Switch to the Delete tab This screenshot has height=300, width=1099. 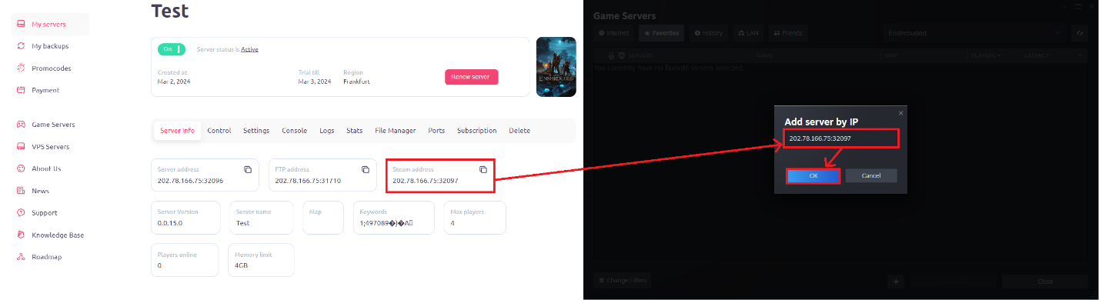pos(519,131)
